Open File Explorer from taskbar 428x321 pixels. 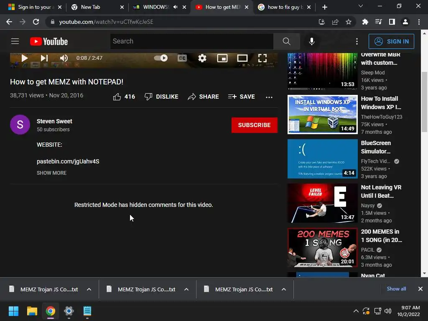pyautogui.click(x=32, y=311)
